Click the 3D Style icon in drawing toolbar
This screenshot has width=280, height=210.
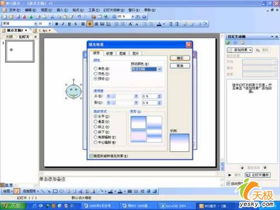point(155,191)
